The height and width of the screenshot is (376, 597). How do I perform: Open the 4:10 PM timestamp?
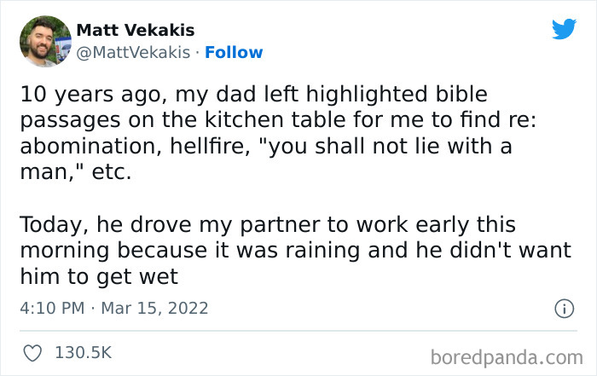49,308
